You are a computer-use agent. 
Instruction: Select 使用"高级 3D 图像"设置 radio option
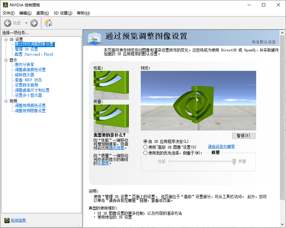(x=145, y=147)
